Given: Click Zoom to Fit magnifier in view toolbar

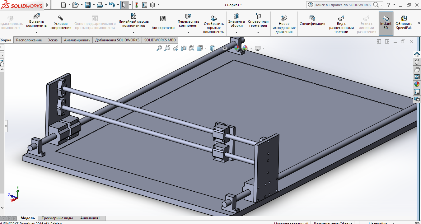Looking at the screenshot, I should (159, 48).
